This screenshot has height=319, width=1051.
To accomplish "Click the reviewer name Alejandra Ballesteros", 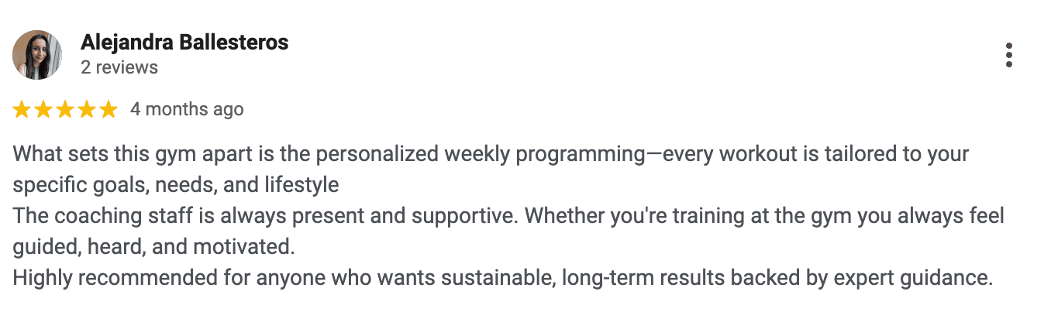I will (x=184, y=43).
